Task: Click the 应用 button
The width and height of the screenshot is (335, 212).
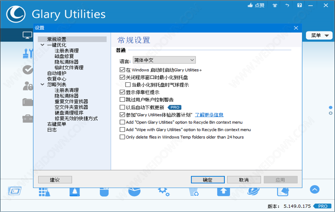Action: (x=280, y=180)
